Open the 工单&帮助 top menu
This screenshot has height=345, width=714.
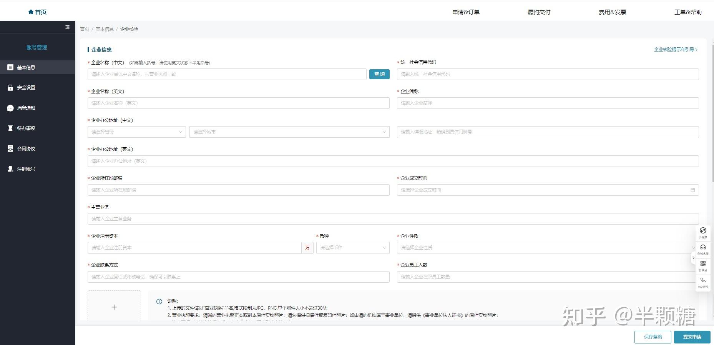tap(688, 12)
